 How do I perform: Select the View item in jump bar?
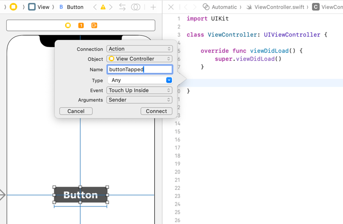coord(39,7)
